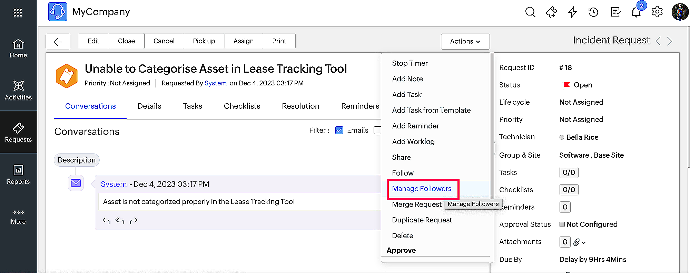Tick the unchecked filter box beside Emails
The height and width of the screenshot is (273, 690).
(x=377, y=130)
